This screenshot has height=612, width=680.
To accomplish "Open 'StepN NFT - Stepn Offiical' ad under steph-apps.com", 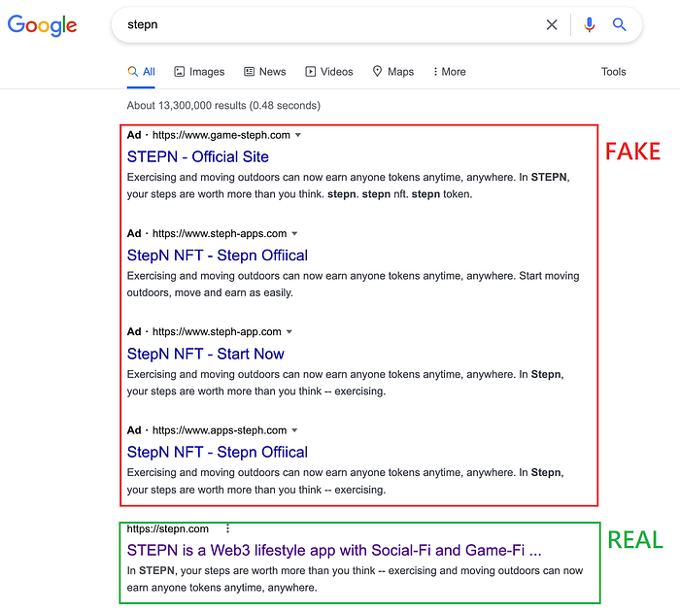I will (218, 255).
